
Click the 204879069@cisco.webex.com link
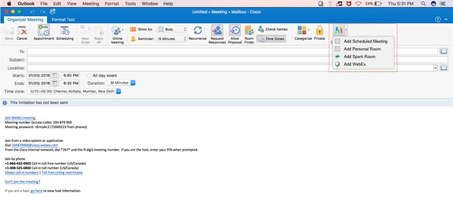(x=35, y=145)
